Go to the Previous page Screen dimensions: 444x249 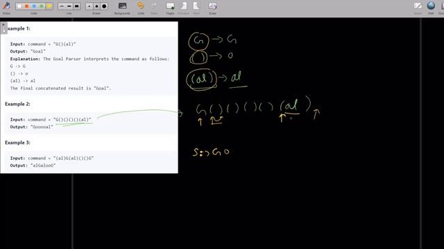click(183, 8)
